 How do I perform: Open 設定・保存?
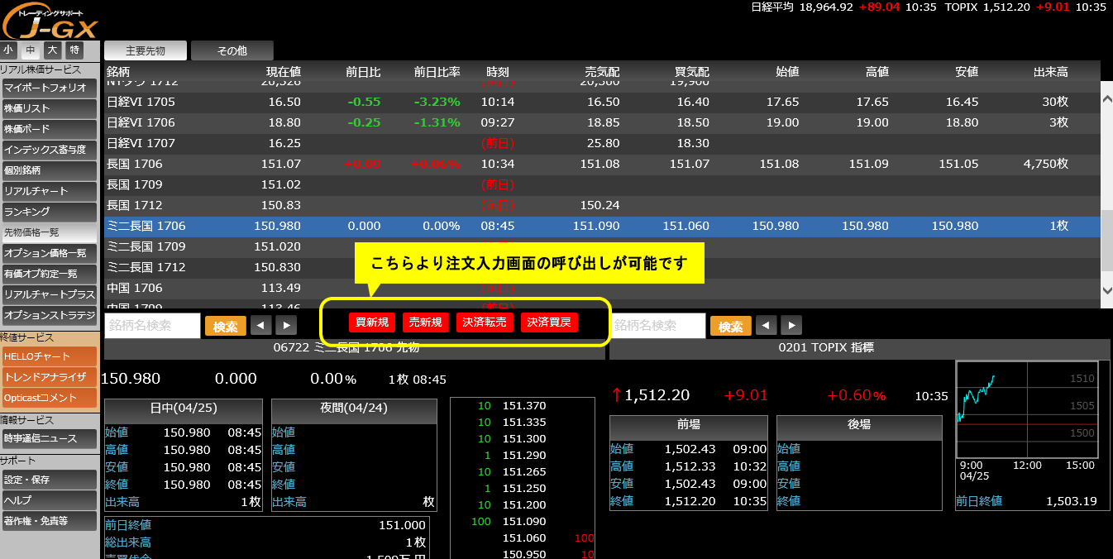coord(50,480)
